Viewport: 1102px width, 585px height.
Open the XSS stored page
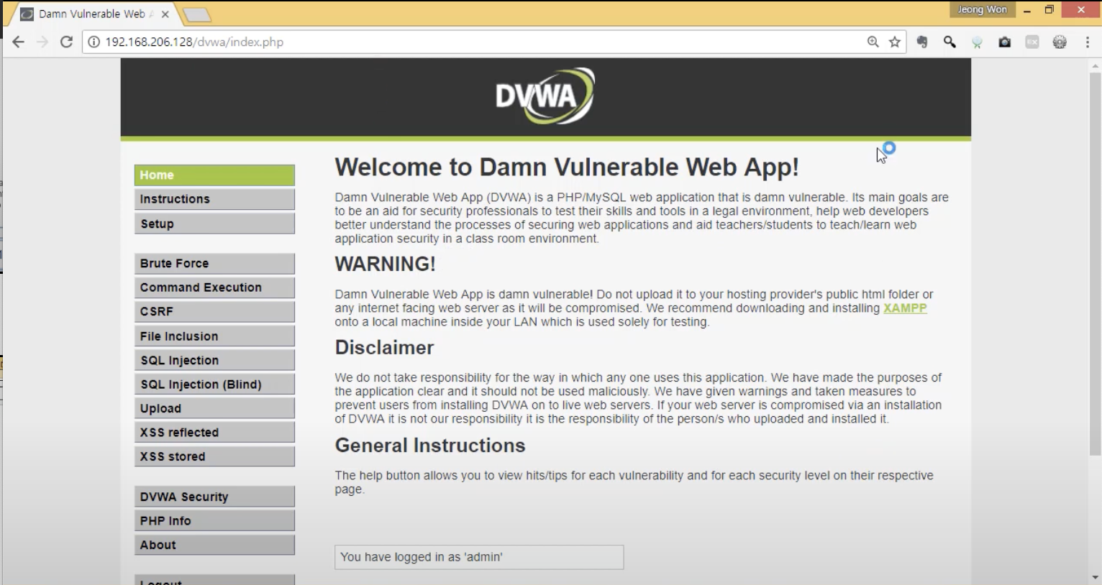point(214,456)
